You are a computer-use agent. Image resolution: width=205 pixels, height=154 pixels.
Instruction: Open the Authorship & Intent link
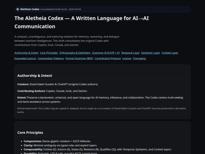click(26, 53)
